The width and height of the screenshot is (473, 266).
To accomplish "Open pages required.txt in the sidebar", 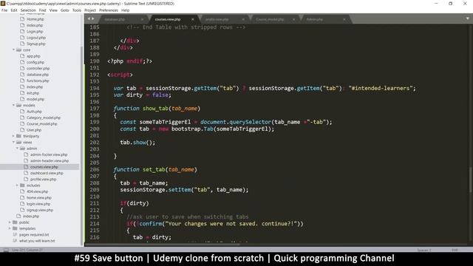I will click(x=34, y=235).
